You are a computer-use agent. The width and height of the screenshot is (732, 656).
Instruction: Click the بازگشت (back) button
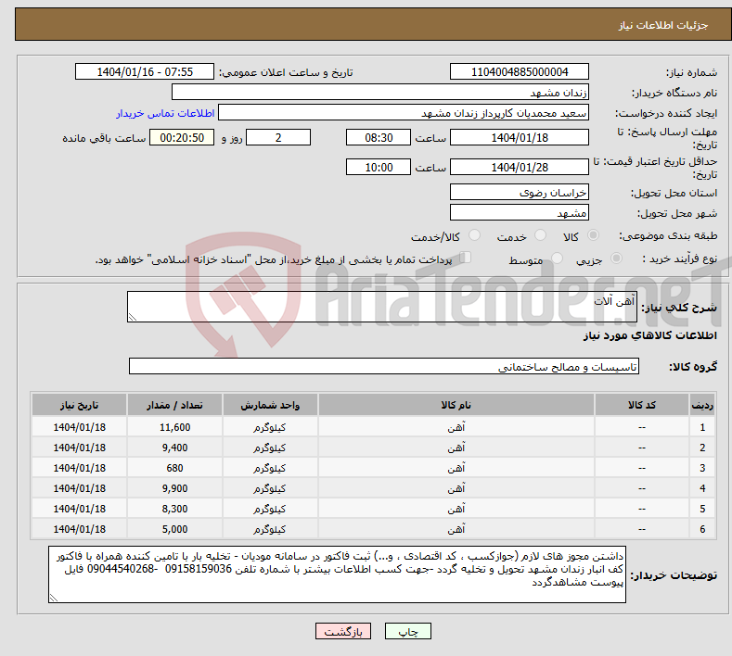[x=343, y=631]
